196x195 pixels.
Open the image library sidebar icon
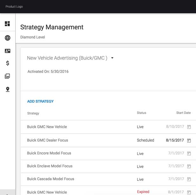tap(7, 76)
